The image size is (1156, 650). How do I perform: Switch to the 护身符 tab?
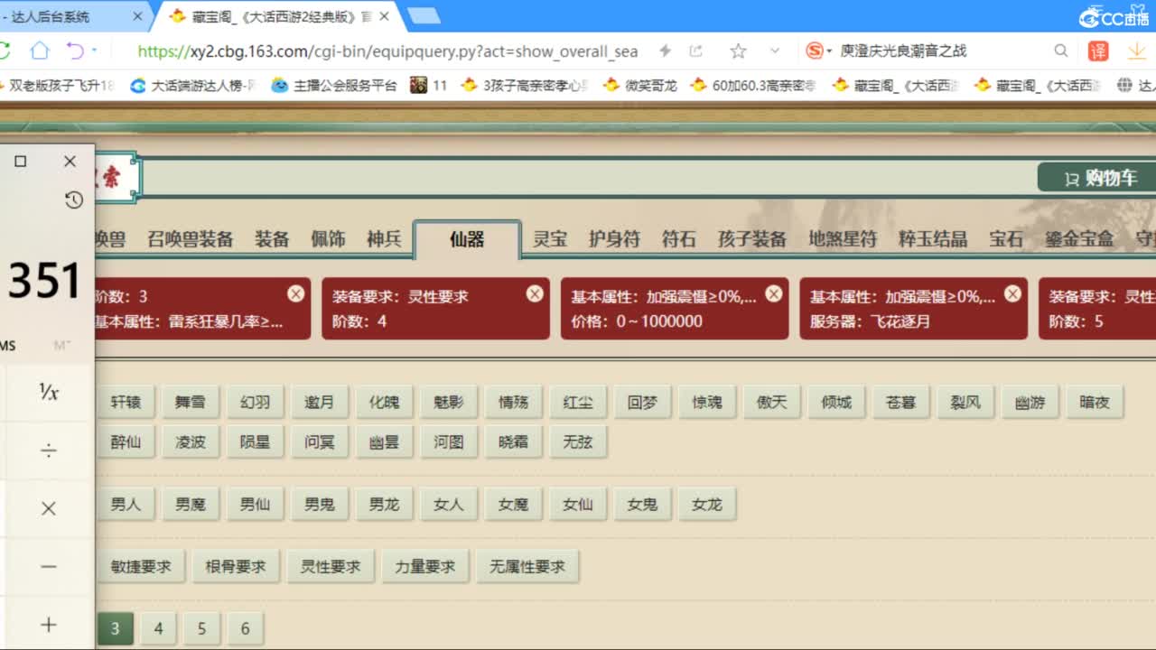coord(614,239)
